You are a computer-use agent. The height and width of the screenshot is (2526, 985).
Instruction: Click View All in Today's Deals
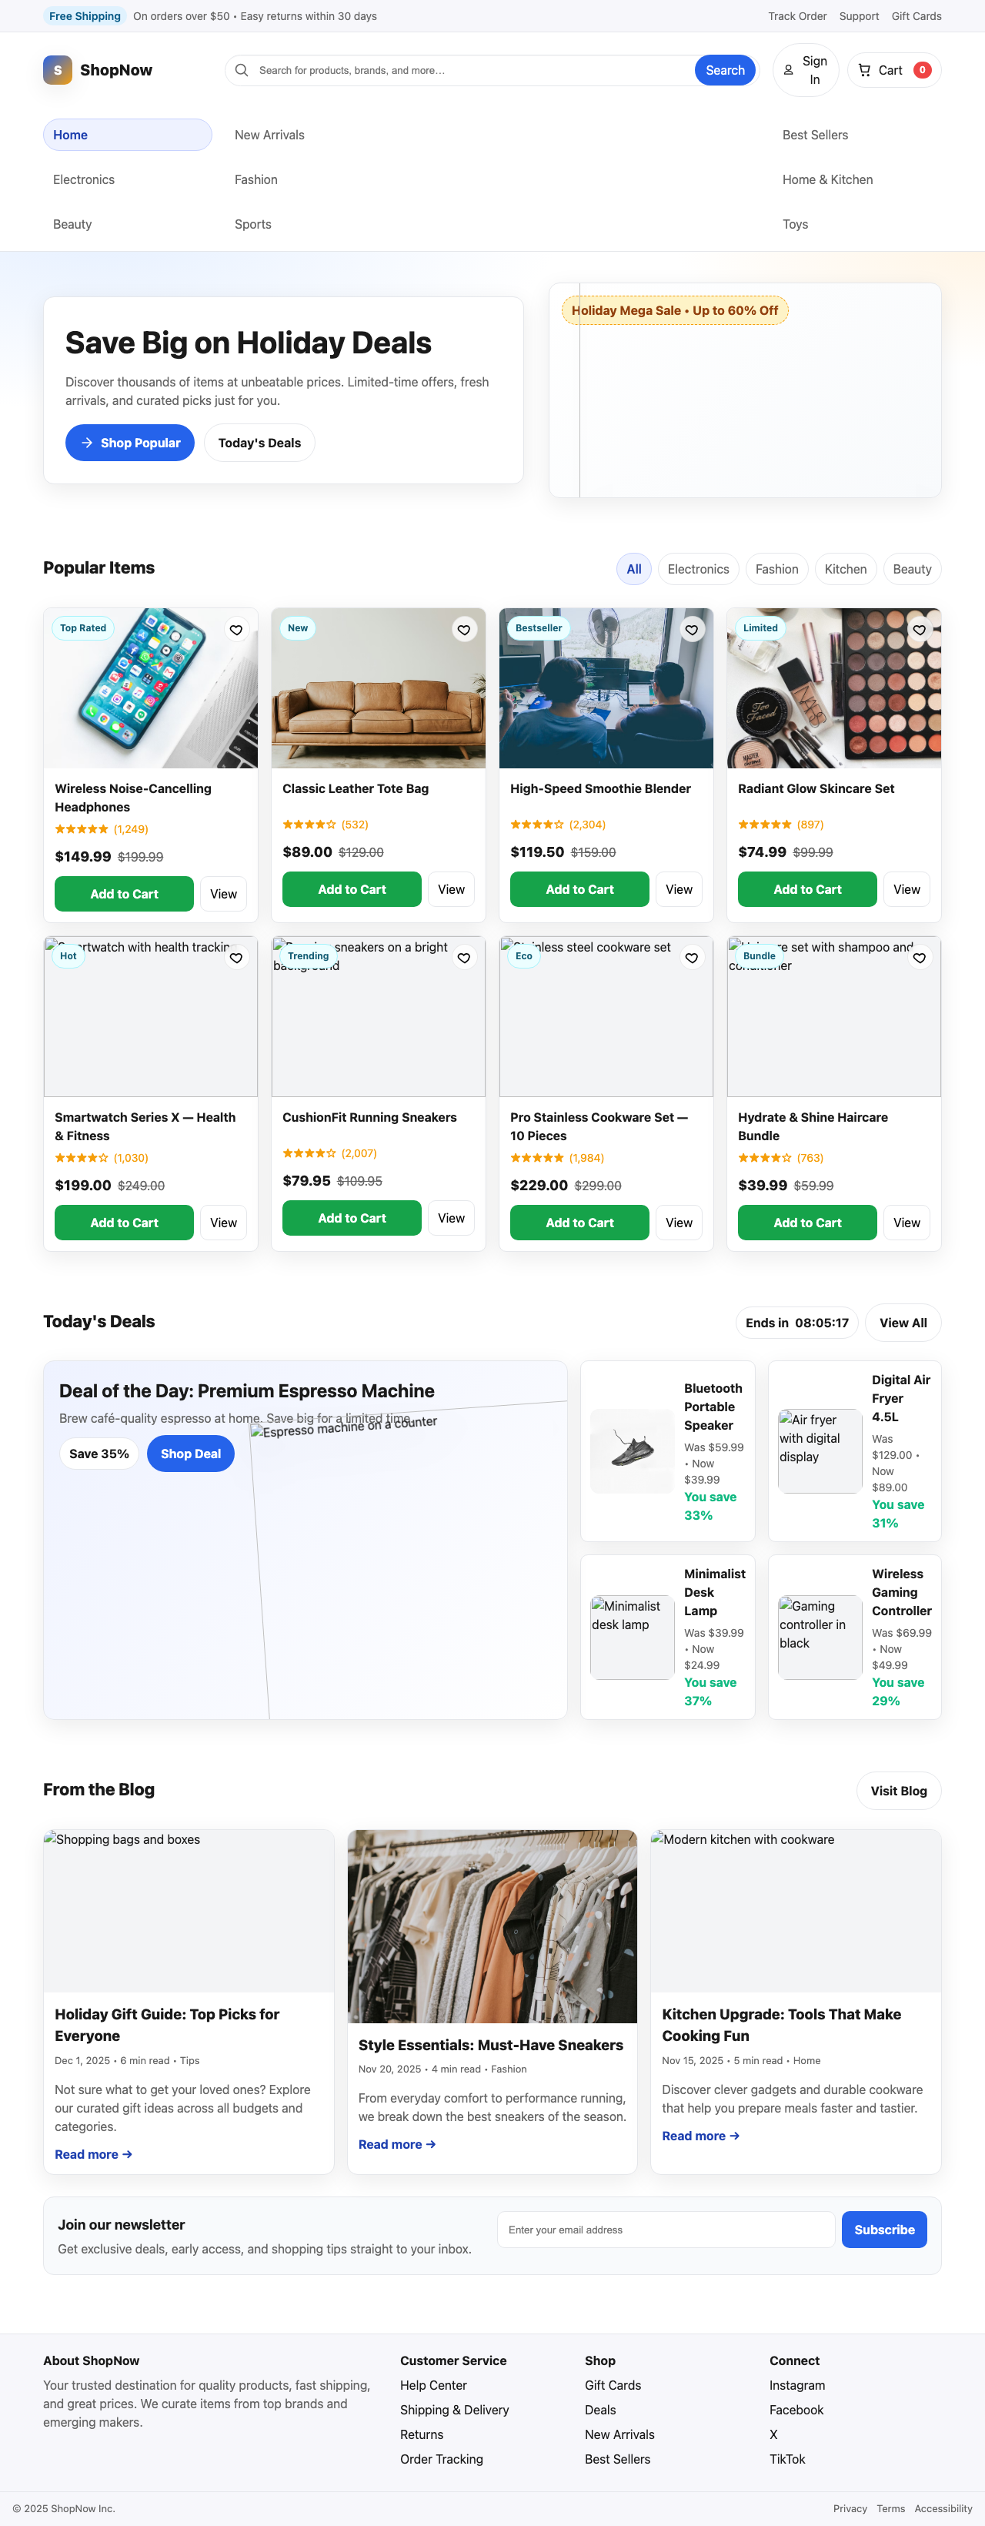click(x=903, y=1323)
